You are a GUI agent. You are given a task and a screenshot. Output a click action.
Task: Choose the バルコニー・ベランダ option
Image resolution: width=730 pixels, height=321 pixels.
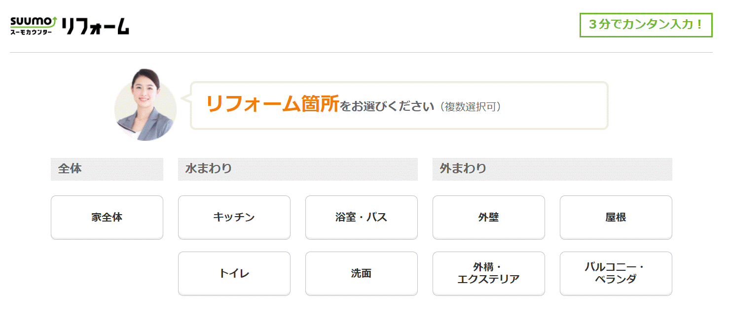click(616, 273)
